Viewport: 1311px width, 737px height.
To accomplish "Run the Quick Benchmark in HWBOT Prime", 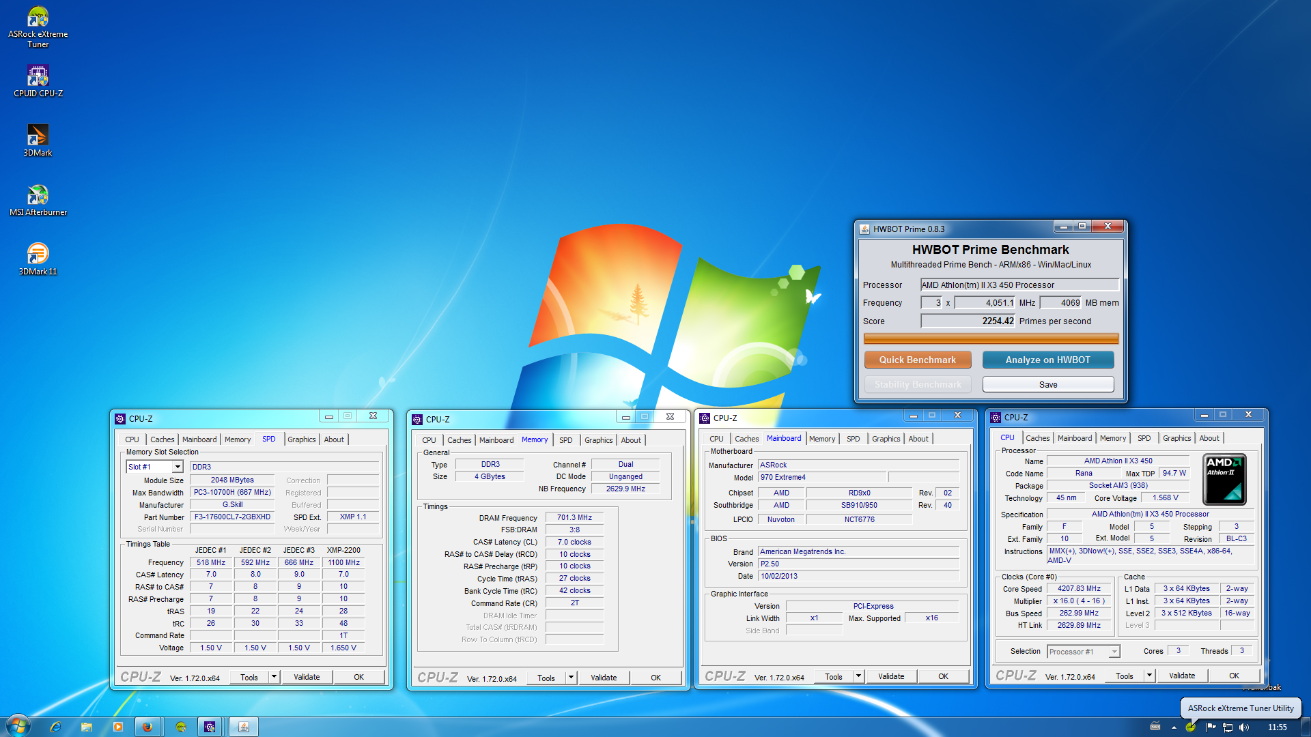I will 917,360.
